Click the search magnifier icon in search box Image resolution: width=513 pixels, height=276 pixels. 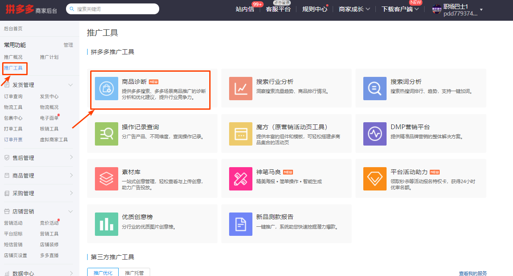click(x=72, y=9)
